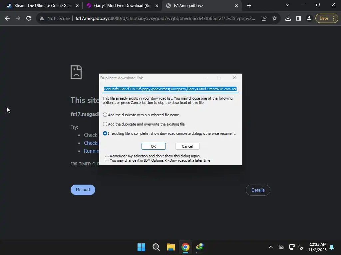Click the blue Reload button
This screenshot has height=255, width=341.
(x=83, y=190)
